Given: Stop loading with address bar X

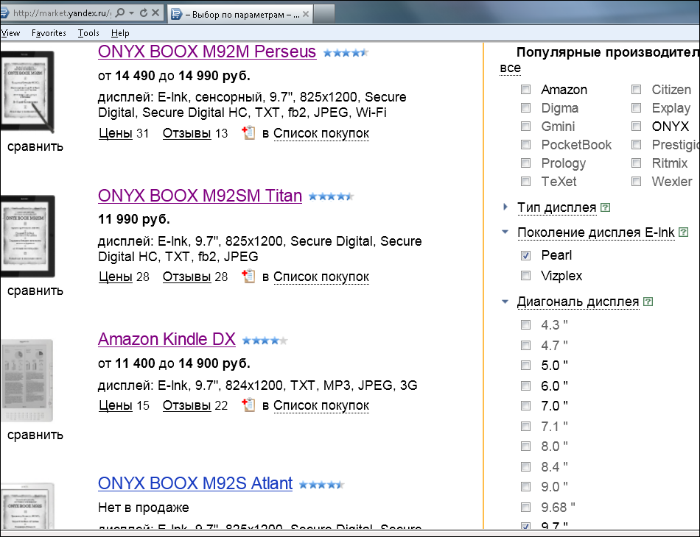Looking at the screenshot, I should click(x=155, y=13).
